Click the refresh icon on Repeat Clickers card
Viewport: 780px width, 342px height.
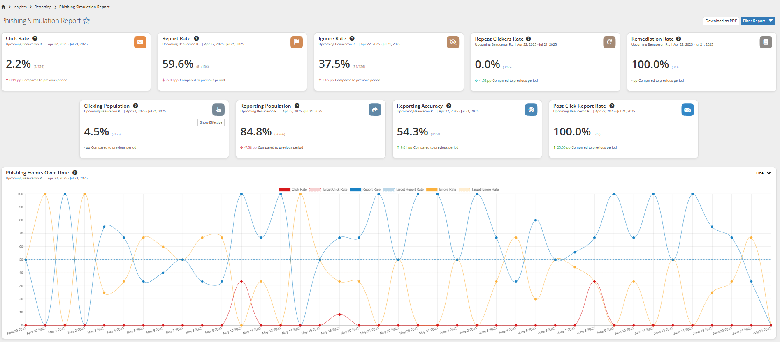609,42
